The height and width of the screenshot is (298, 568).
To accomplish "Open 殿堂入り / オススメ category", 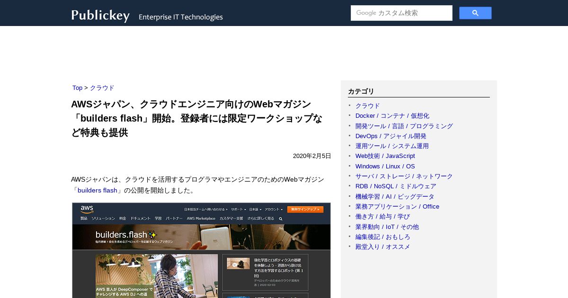I will 383,247.
